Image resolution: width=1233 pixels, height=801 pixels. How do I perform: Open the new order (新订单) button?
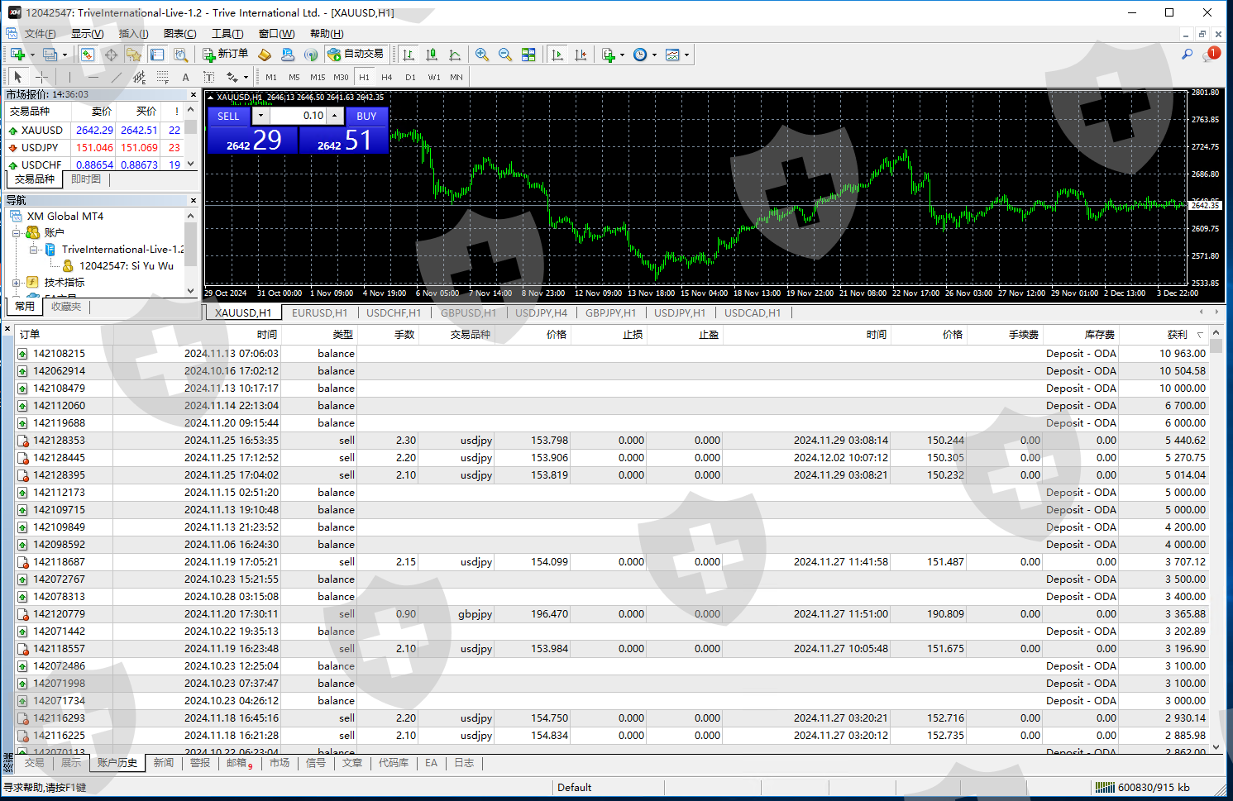[226, 55]
